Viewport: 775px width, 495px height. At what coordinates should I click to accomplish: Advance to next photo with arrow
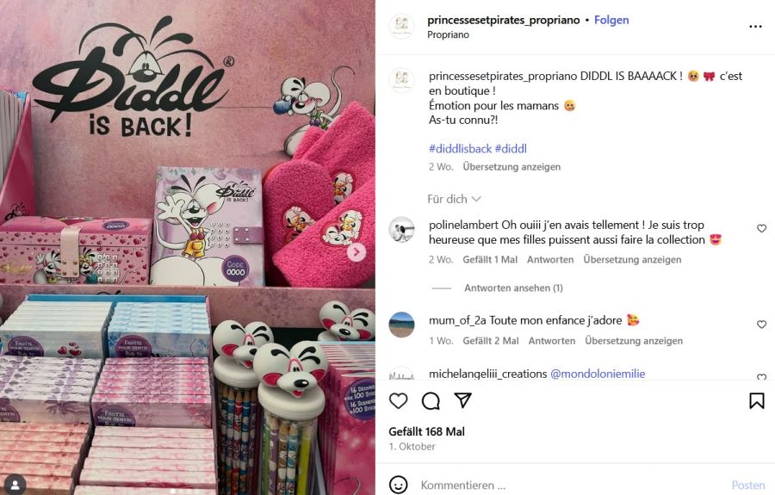pos(356,252)
